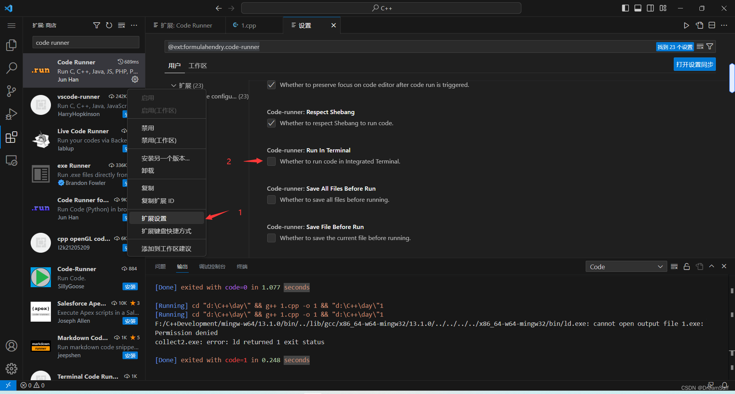
Task: Open the Code output channel dropdown
Action: (626, 266)
